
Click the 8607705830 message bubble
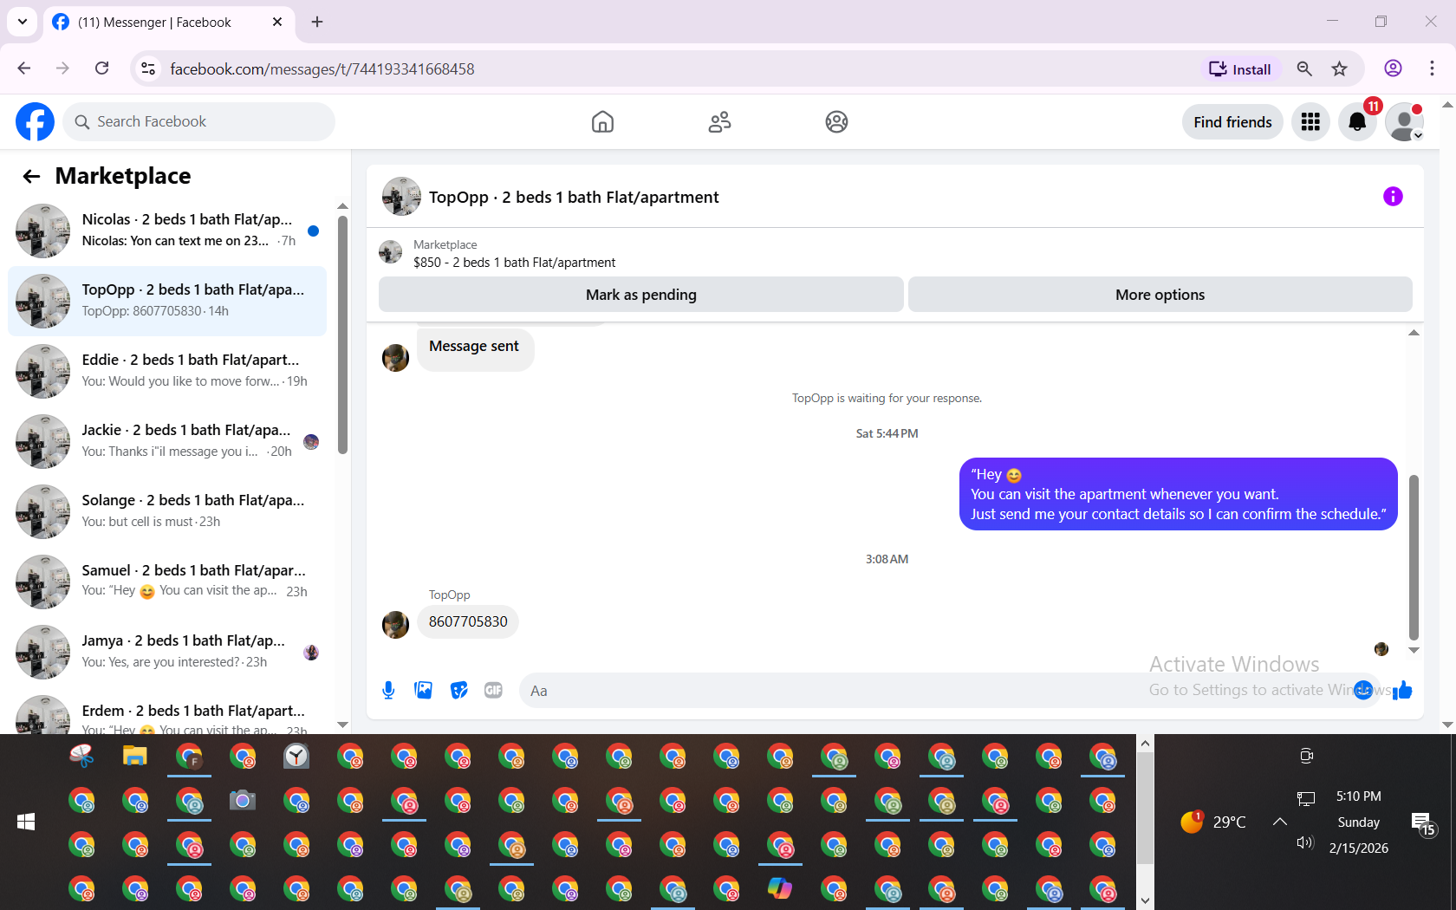point(468,622)
